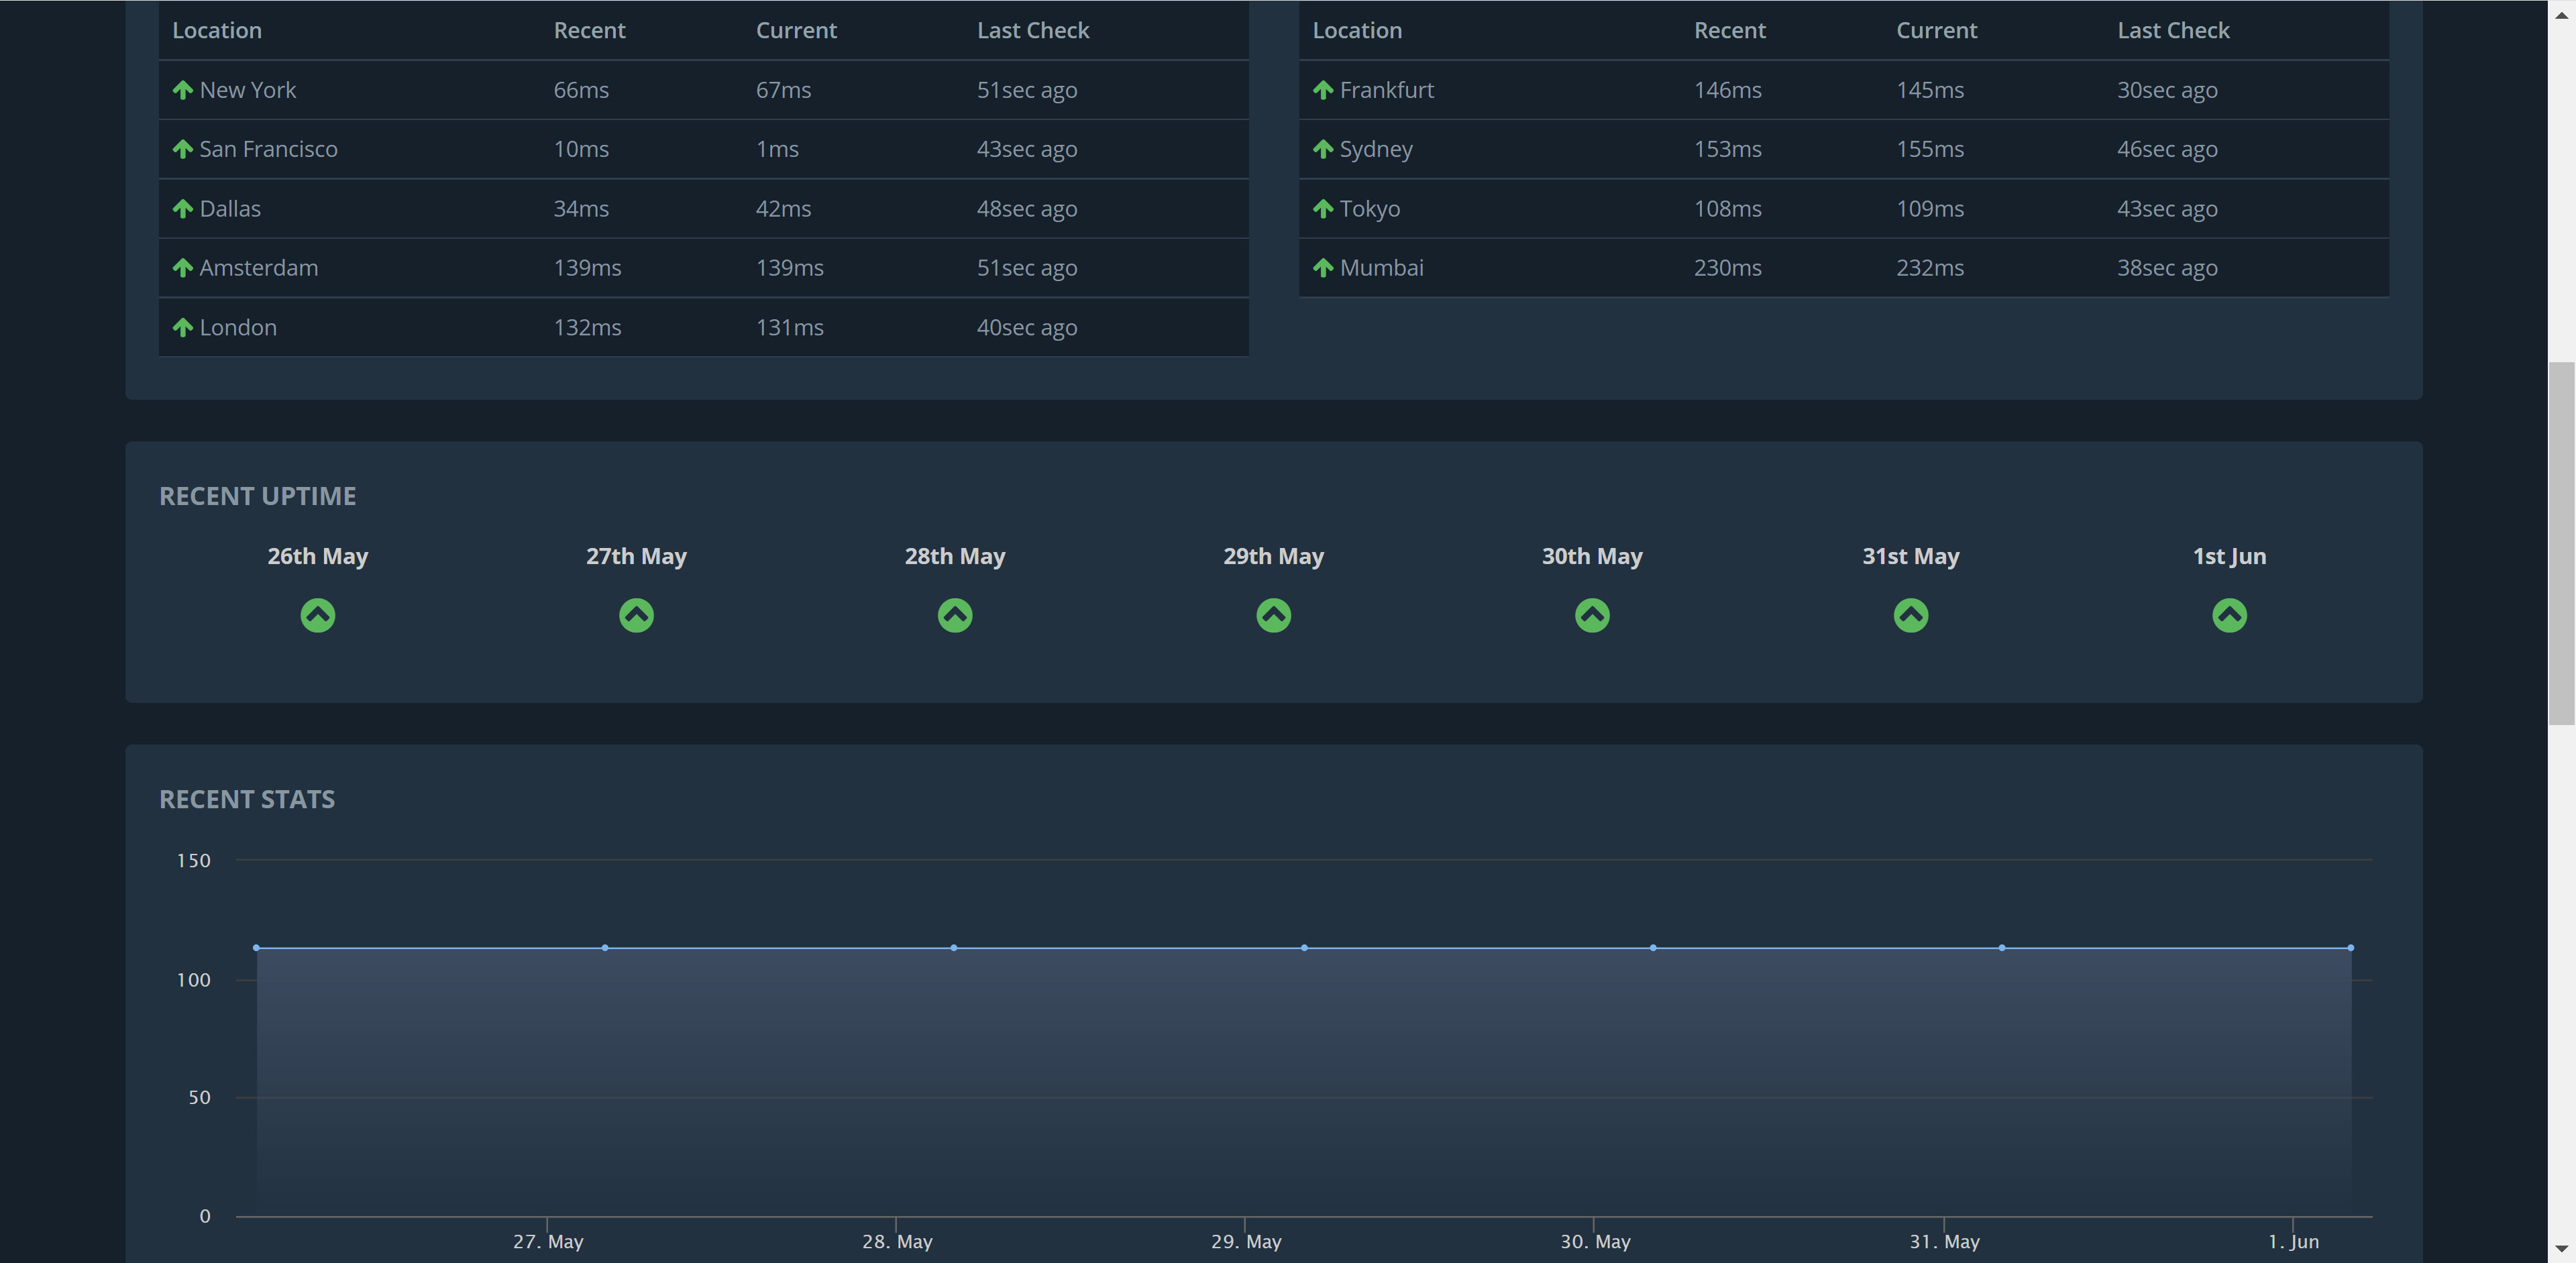Click the chart data point above 28. May
2576x1263 pixels.
954,947
